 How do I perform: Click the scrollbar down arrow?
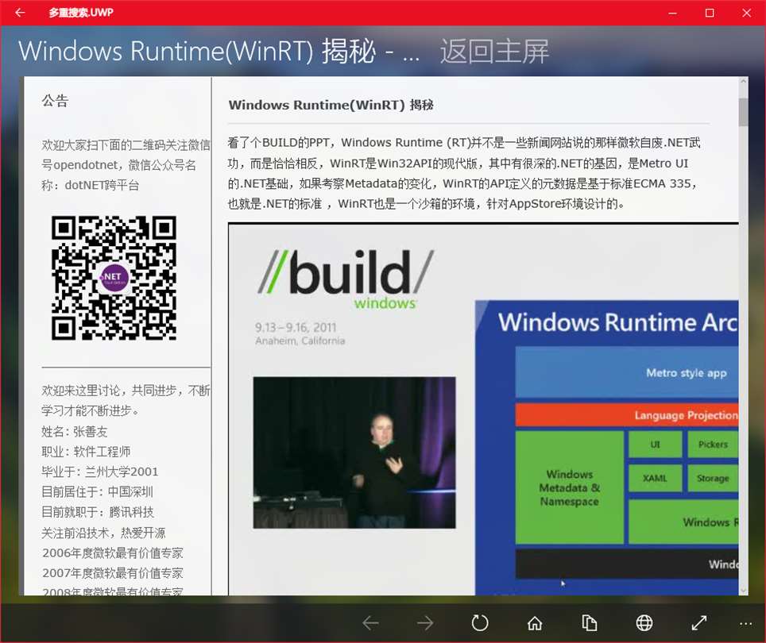point(743,591)
